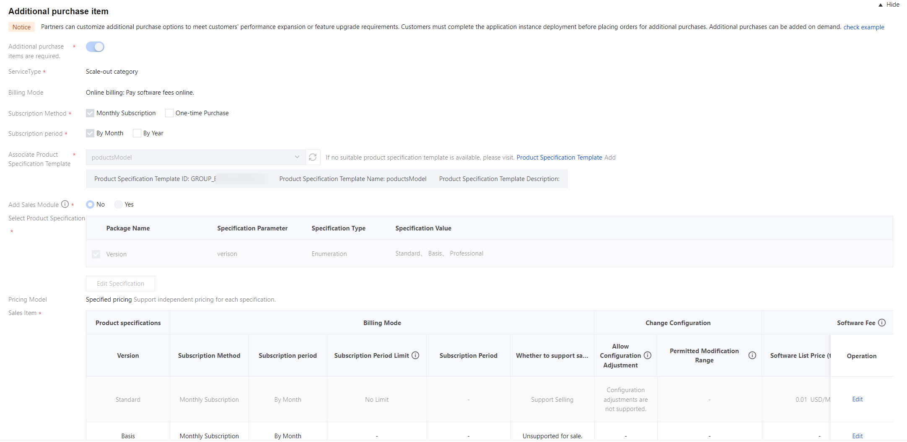The image size is (907, 442).
Task: Open the check example link
Action: [x=863, y=27]
